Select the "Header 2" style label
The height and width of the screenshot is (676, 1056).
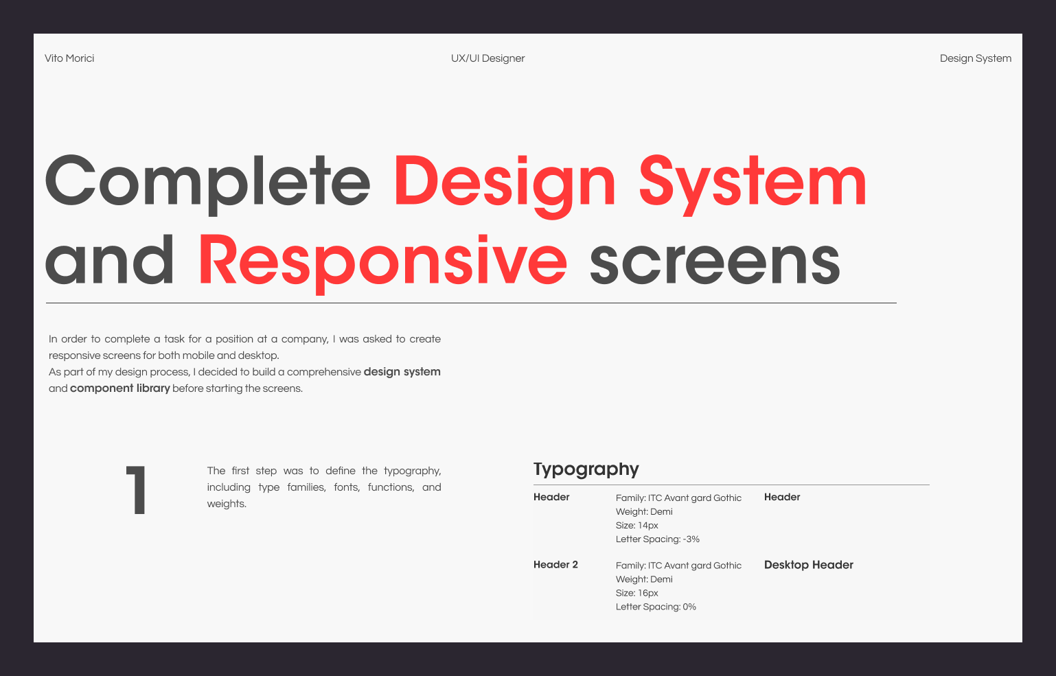pos(555,565)
